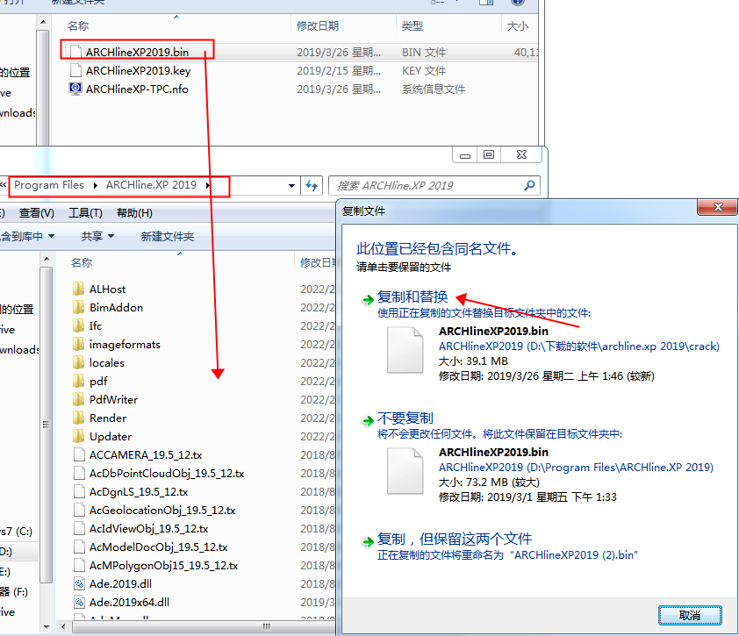Open the Updater folder

pyautogui.click(x=111, y=436)
